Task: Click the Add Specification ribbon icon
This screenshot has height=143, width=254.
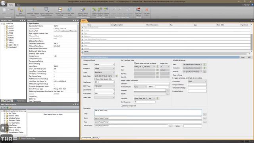Action: (x=20, y=12)
